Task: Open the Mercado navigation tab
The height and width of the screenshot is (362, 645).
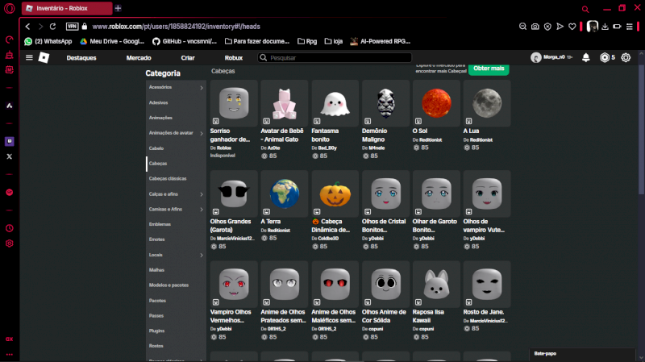Action: pyautogui.click(x=139, y=58)
